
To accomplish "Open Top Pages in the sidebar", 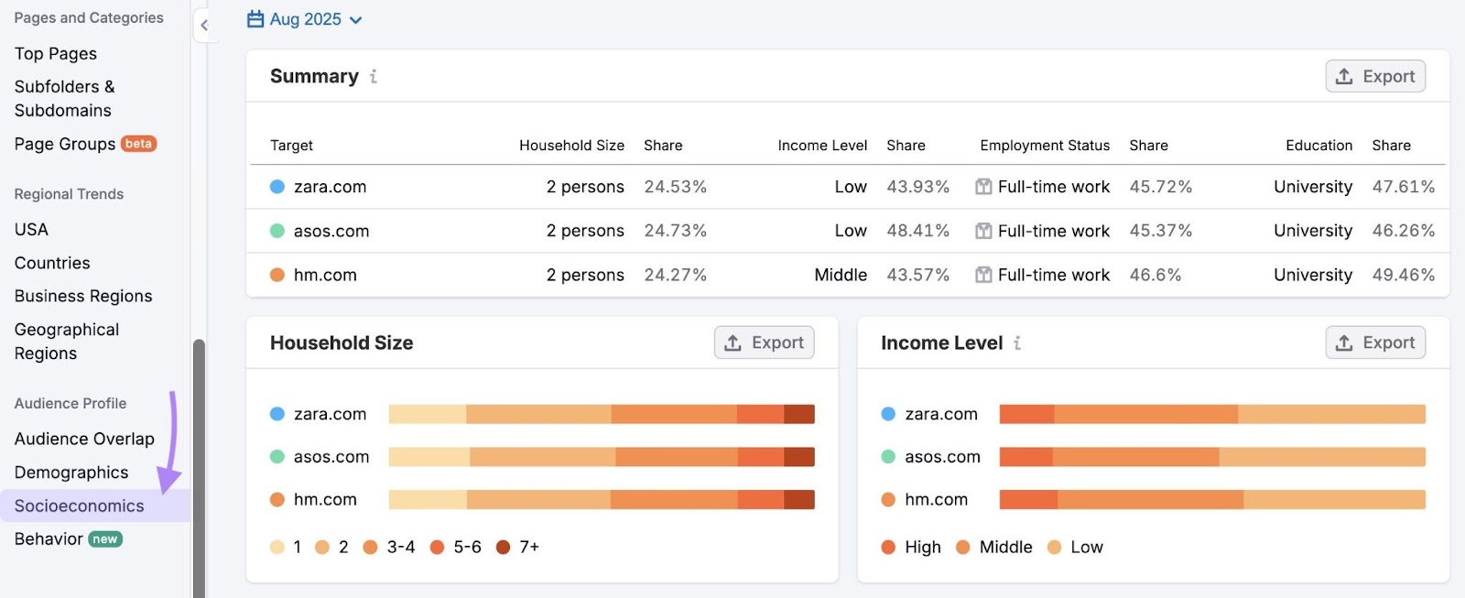I will [x=56, y=54].
